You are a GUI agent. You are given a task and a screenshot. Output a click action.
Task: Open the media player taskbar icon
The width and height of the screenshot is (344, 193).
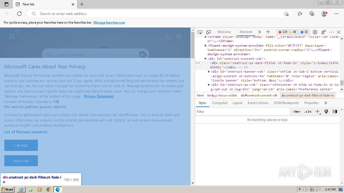point(40,190)
